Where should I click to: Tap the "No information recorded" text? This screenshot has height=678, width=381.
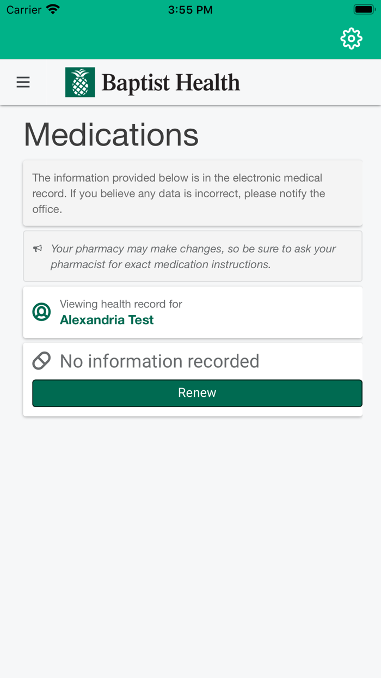click(159, 361)
